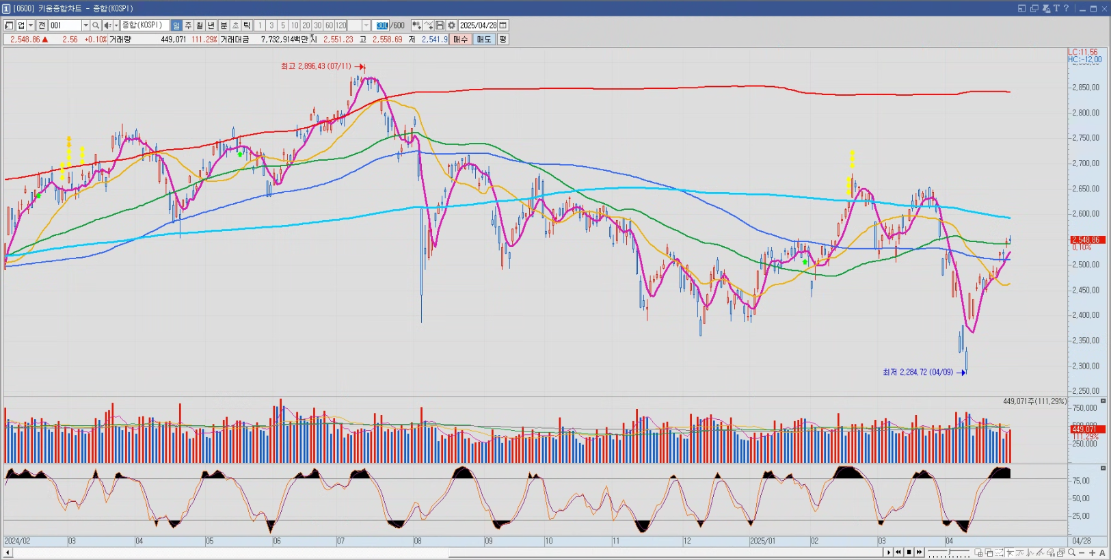Collapse the stochastic panel via its corner button
This screenshot has width=1111, height=560.
coord(1103,468)
